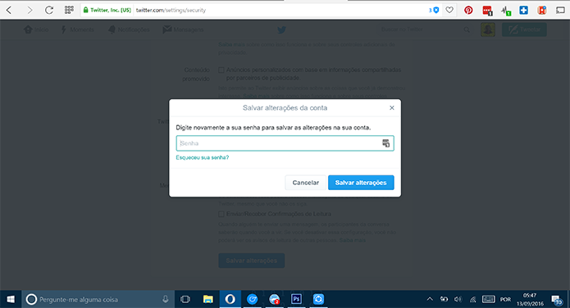Screen dimensions: 570x308
Task: Open the orange bookmark extension icon
Action: [542, 10]
